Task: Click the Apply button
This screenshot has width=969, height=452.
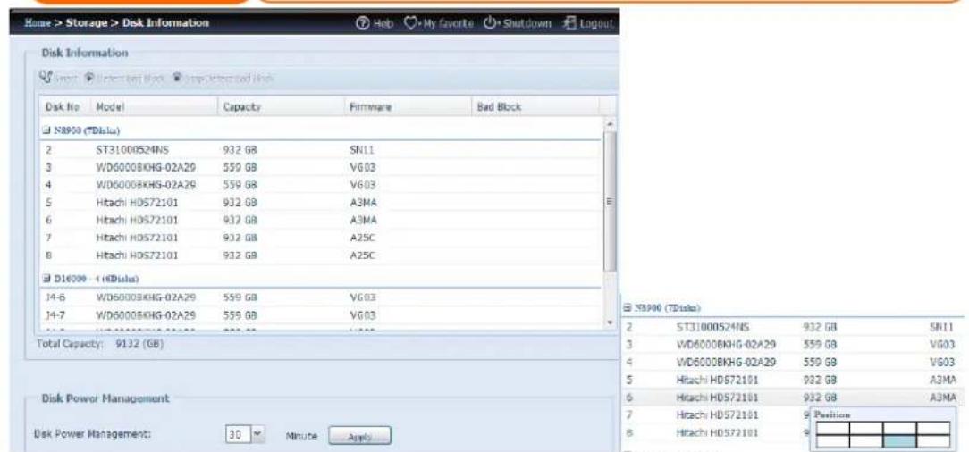Action: pyautogui.click(x=359, y=435)
